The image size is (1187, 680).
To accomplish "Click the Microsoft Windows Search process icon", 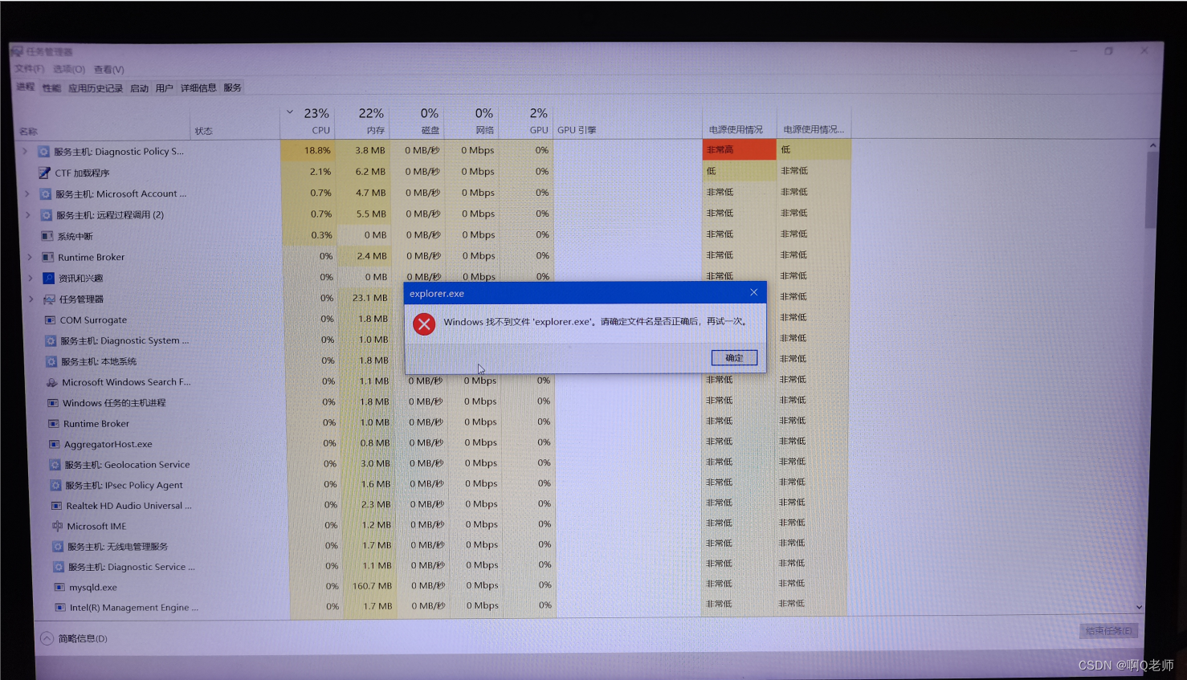I will click(x=52, y=382).
